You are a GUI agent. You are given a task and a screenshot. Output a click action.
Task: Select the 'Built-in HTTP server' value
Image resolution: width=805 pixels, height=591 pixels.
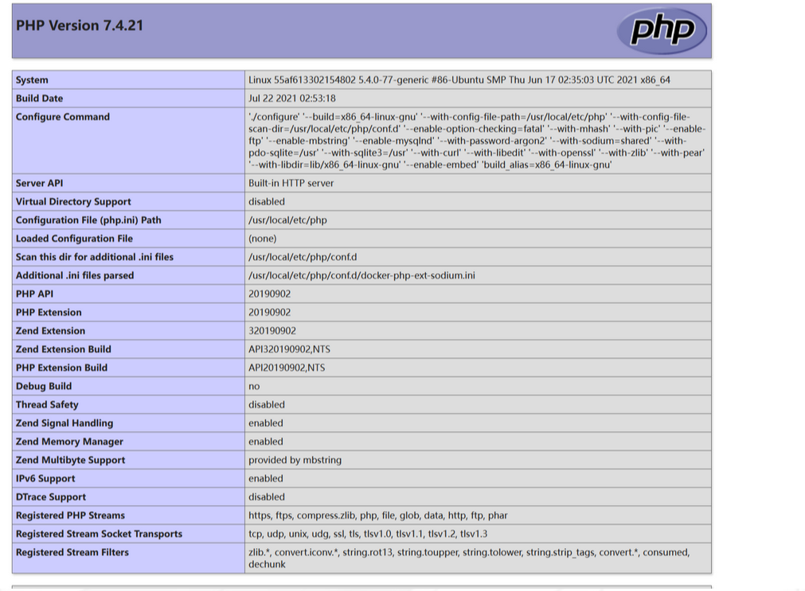291,183
